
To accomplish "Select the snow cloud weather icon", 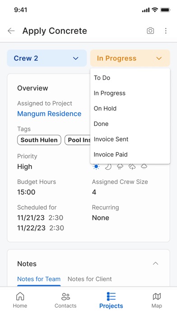I will point(144,166).
